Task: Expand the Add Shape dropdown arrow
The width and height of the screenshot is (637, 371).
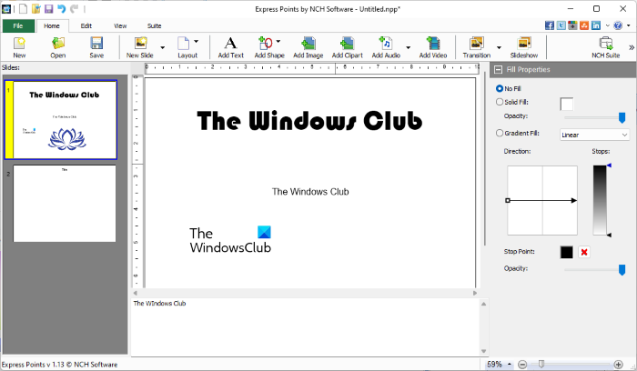Action: [278, 42]
